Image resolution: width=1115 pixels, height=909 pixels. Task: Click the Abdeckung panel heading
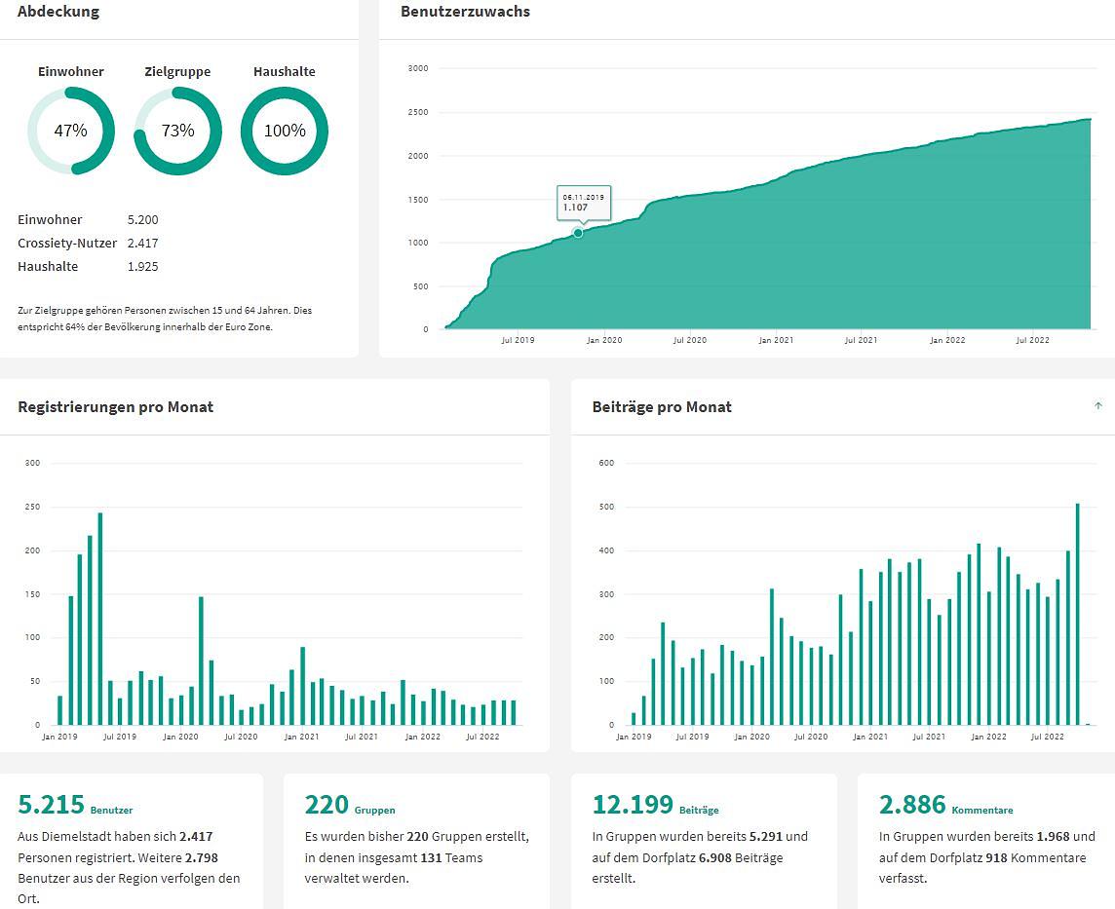tap(58, 12)
